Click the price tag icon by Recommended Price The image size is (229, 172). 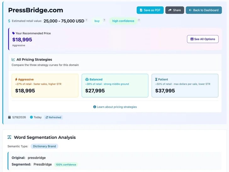click(14, 33)
